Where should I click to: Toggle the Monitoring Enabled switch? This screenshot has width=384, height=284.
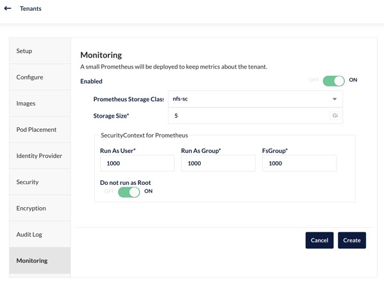(x=333, y=81)
